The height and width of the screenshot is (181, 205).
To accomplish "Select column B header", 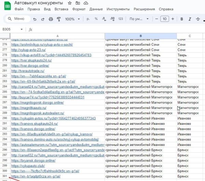I will tap(140, 36).
